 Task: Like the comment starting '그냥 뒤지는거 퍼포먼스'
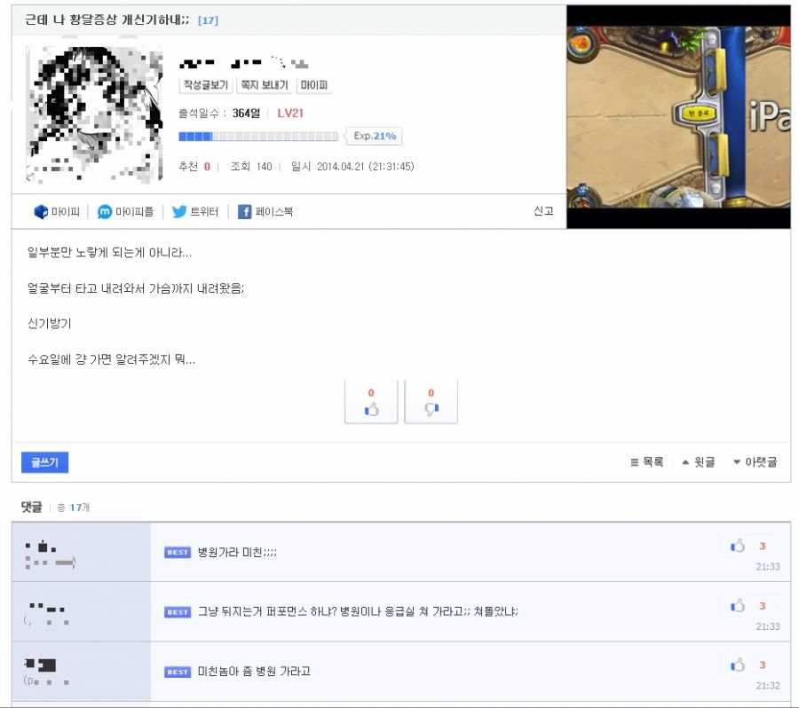(738, 606)
